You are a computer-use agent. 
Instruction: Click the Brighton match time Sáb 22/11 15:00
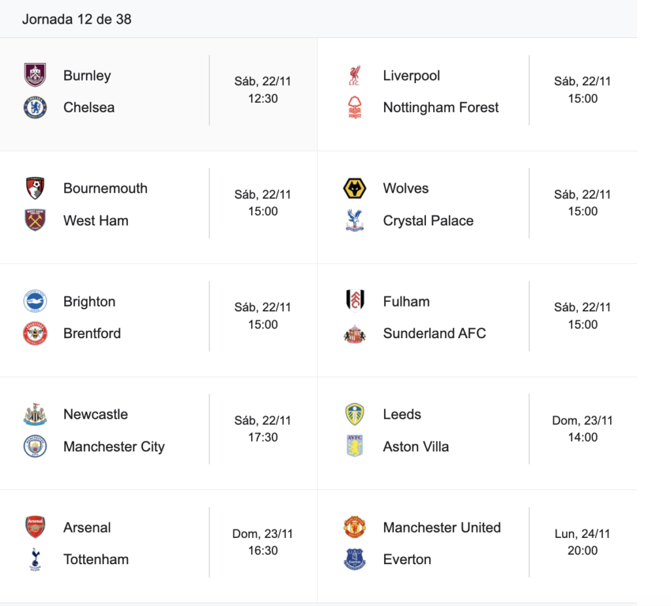tap(263, 316)
